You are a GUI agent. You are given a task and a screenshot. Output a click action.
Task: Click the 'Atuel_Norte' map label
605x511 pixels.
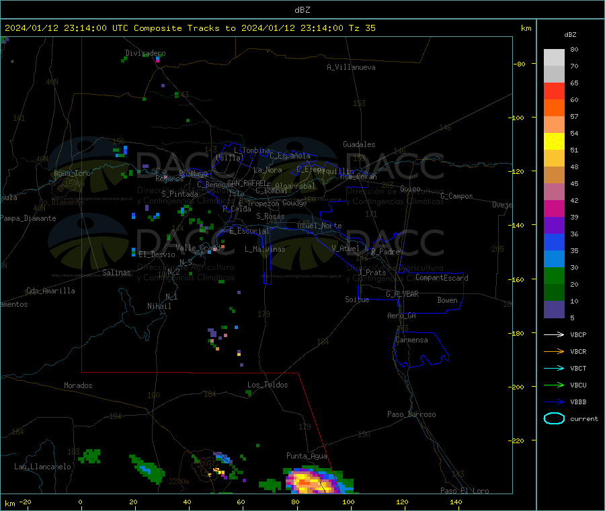pos(319,226)
